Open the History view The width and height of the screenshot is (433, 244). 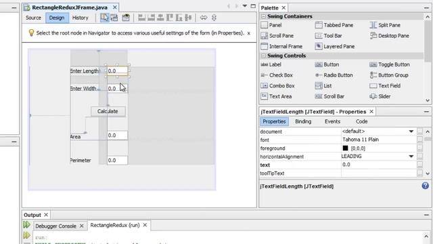(x=80, y=18)
